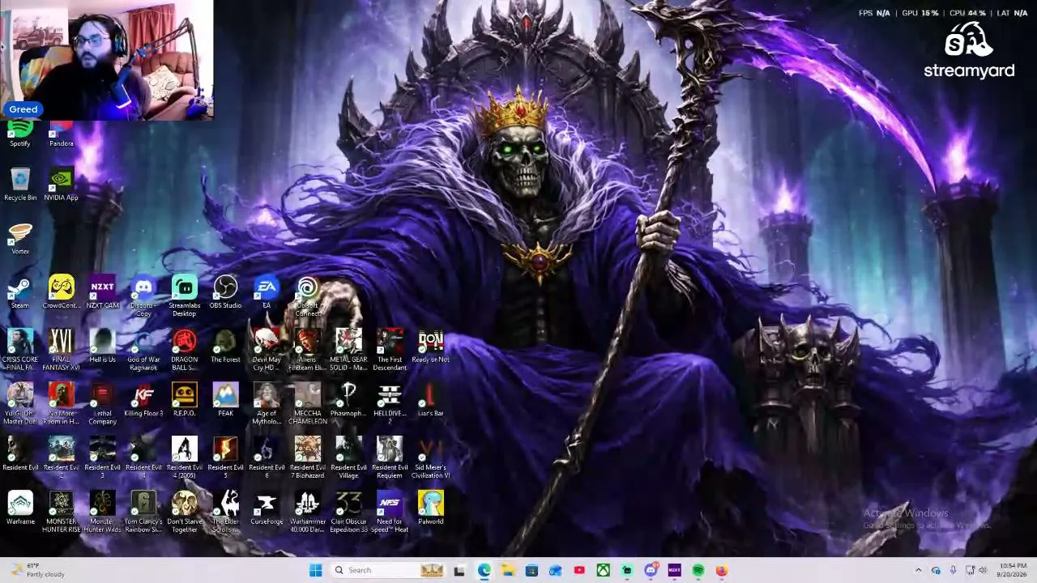Select the No More Room in Hell icon
This screenshot has height=583, width=1037.
click(x=62, y=405)
